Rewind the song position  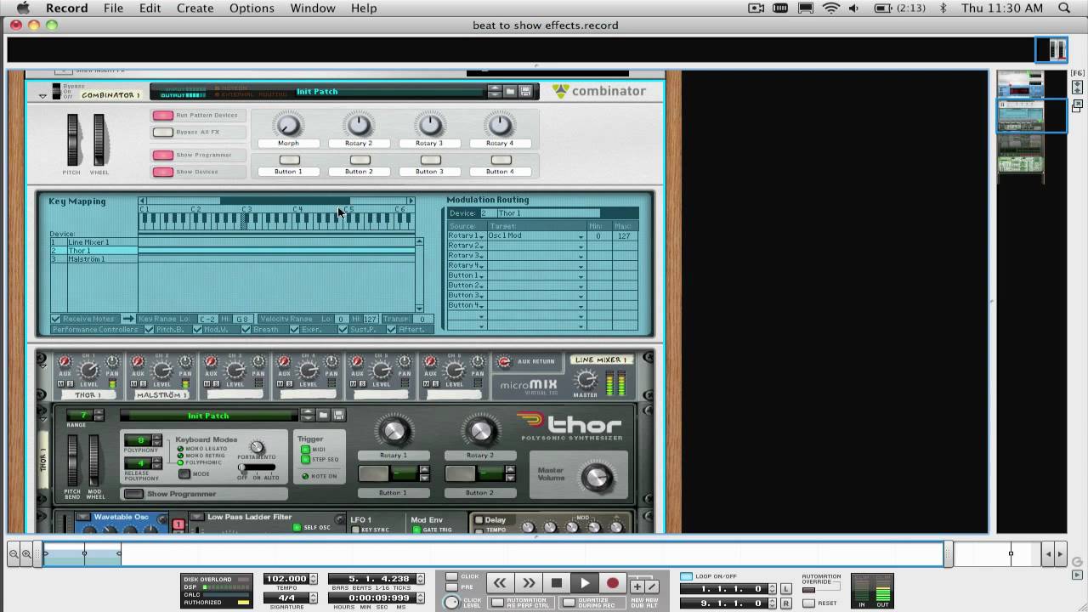pyautogui.click(x=500, y=583)
